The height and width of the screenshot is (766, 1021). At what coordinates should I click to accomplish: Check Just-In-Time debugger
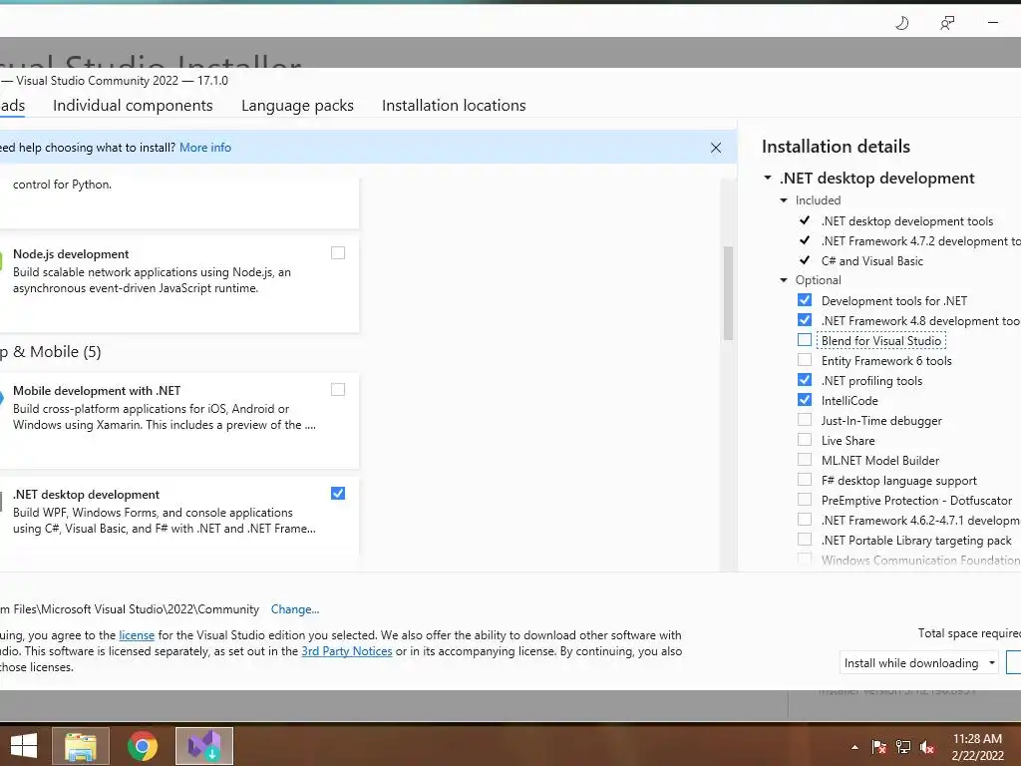805,420
